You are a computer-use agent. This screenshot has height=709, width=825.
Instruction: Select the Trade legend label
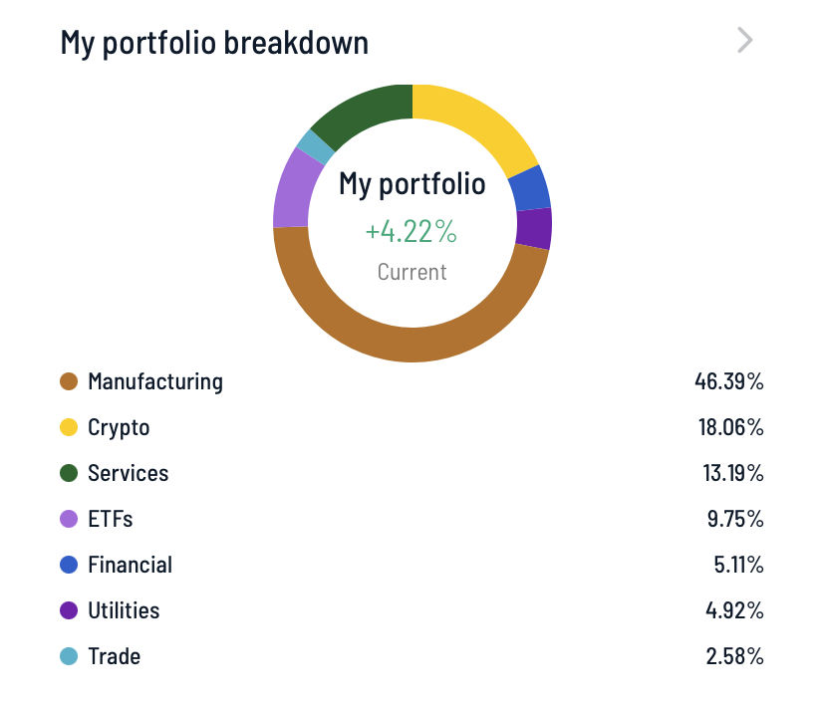[x=114, y=656]
